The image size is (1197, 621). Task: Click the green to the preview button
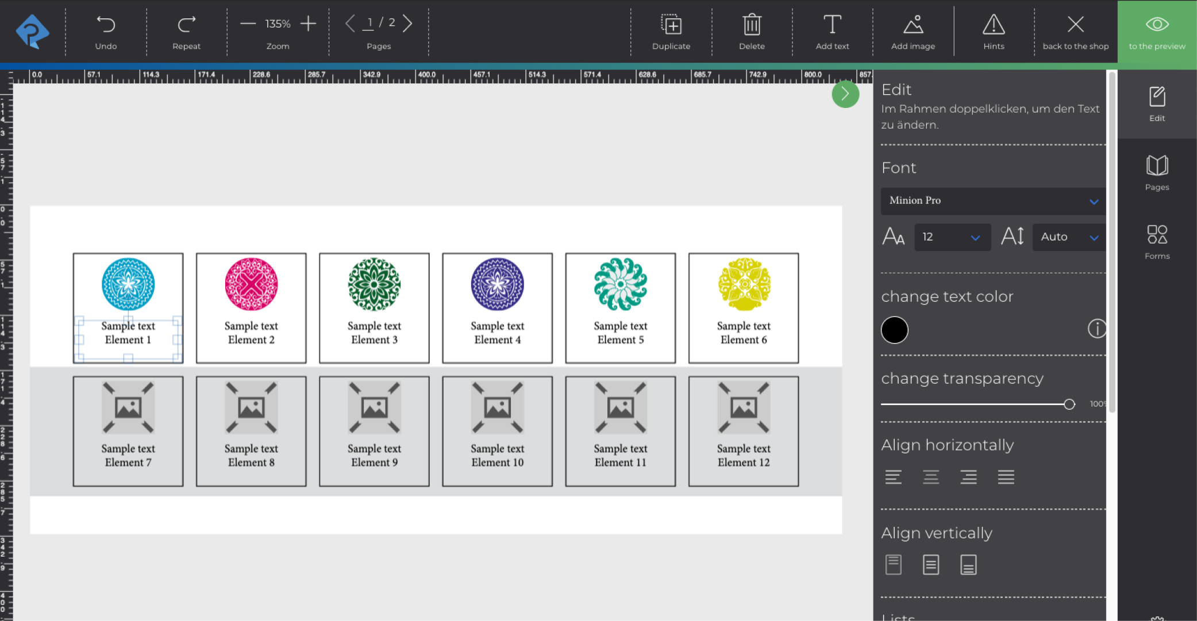[x=1157, y=32]
